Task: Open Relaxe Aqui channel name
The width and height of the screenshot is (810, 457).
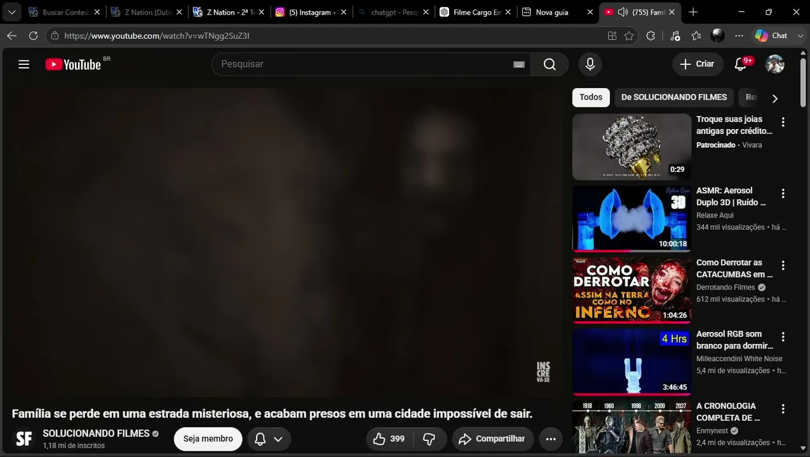Action: [x=715, y=215]
